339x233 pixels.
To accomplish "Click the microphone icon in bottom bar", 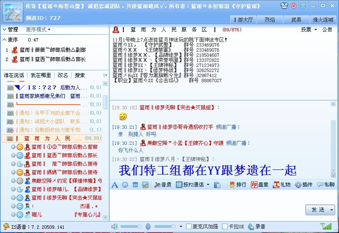I will (148, 227).
